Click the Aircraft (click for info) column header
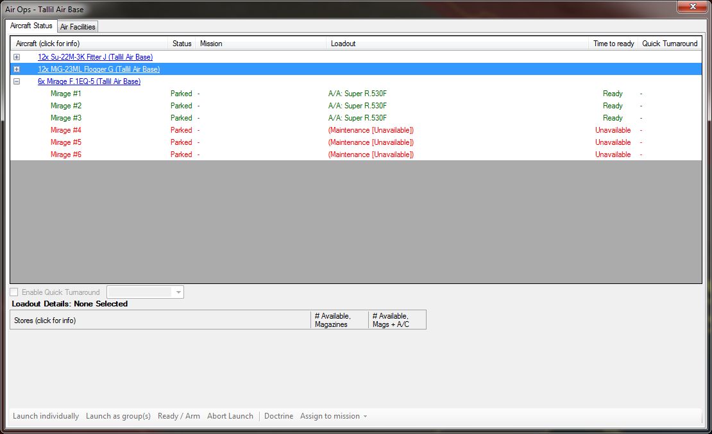 tap(89, 44)
